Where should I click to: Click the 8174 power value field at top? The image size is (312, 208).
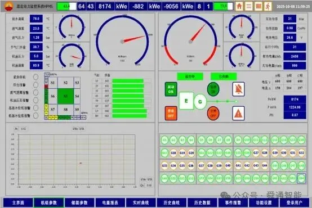105,6
